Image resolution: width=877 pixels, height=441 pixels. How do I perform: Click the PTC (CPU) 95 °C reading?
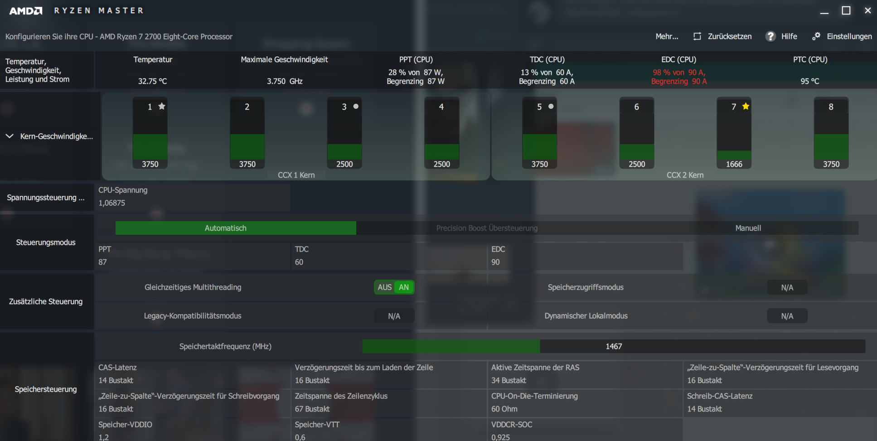coord(810,81)
